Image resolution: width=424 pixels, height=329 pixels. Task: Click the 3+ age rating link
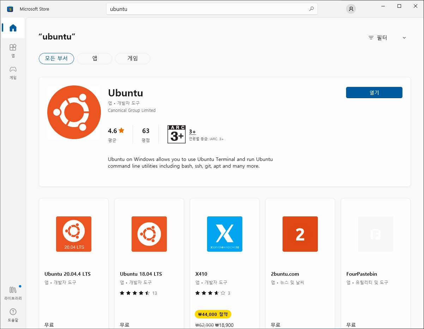click(192, 132)
